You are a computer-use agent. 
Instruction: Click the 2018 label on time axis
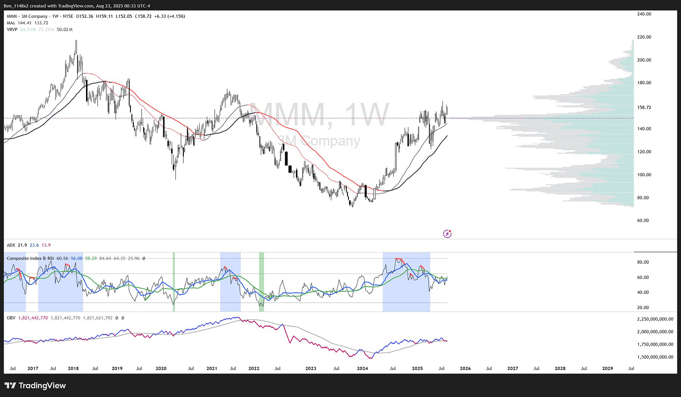(73, 368)
